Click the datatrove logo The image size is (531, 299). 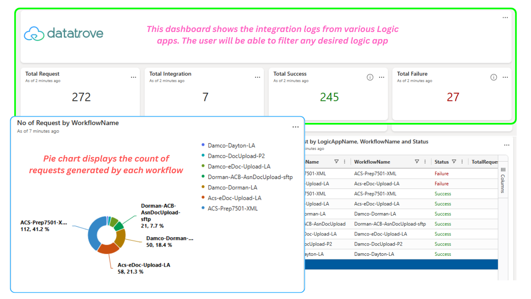(63, 34)
